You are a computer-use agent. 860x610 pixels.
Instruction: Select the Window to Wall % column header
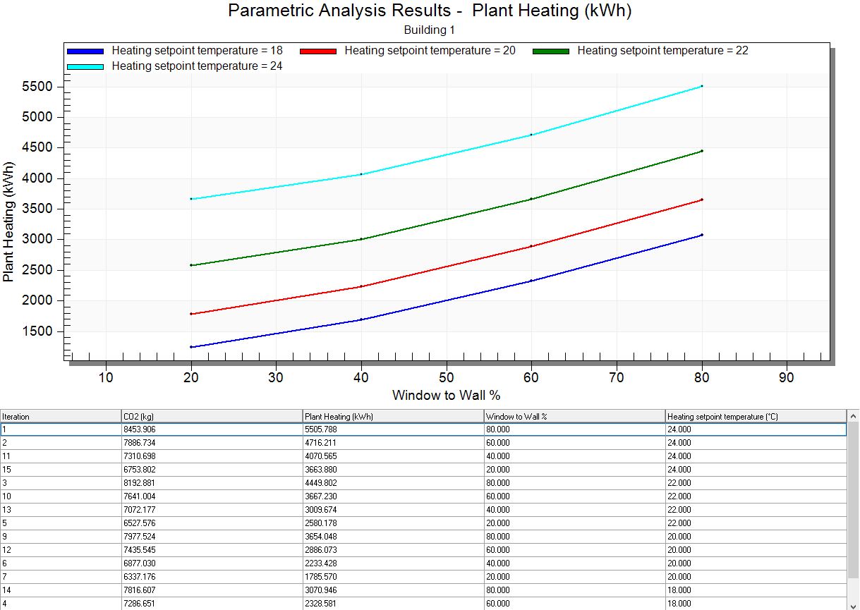click(574, 416)
